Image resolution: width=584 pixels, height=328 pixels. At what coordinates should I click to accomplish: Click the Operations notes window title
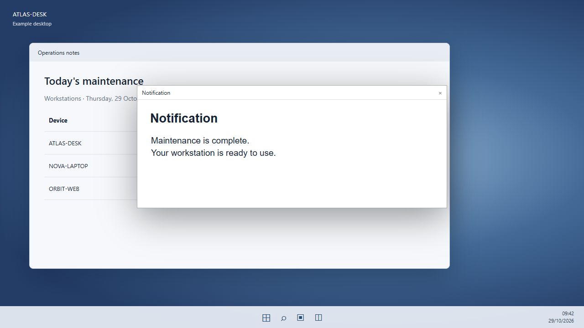[x=58, y=53]
